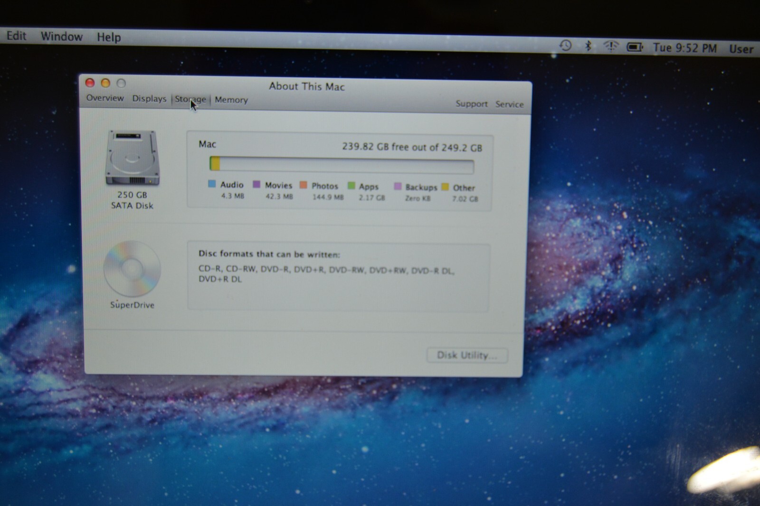Viewport: 760px width, 506px height.
Task: Open the Bluetooth menu bar icon
Action: pos(588,46)
